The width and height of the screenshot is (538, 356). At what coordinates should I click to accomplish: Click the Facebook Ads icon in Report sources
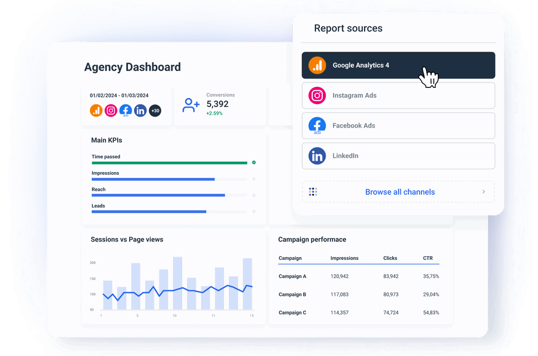coord(317,126)
